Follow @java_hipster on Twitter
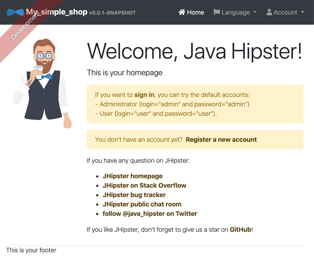The width and height of the screenshot is (314, 256). pos(150,214)
